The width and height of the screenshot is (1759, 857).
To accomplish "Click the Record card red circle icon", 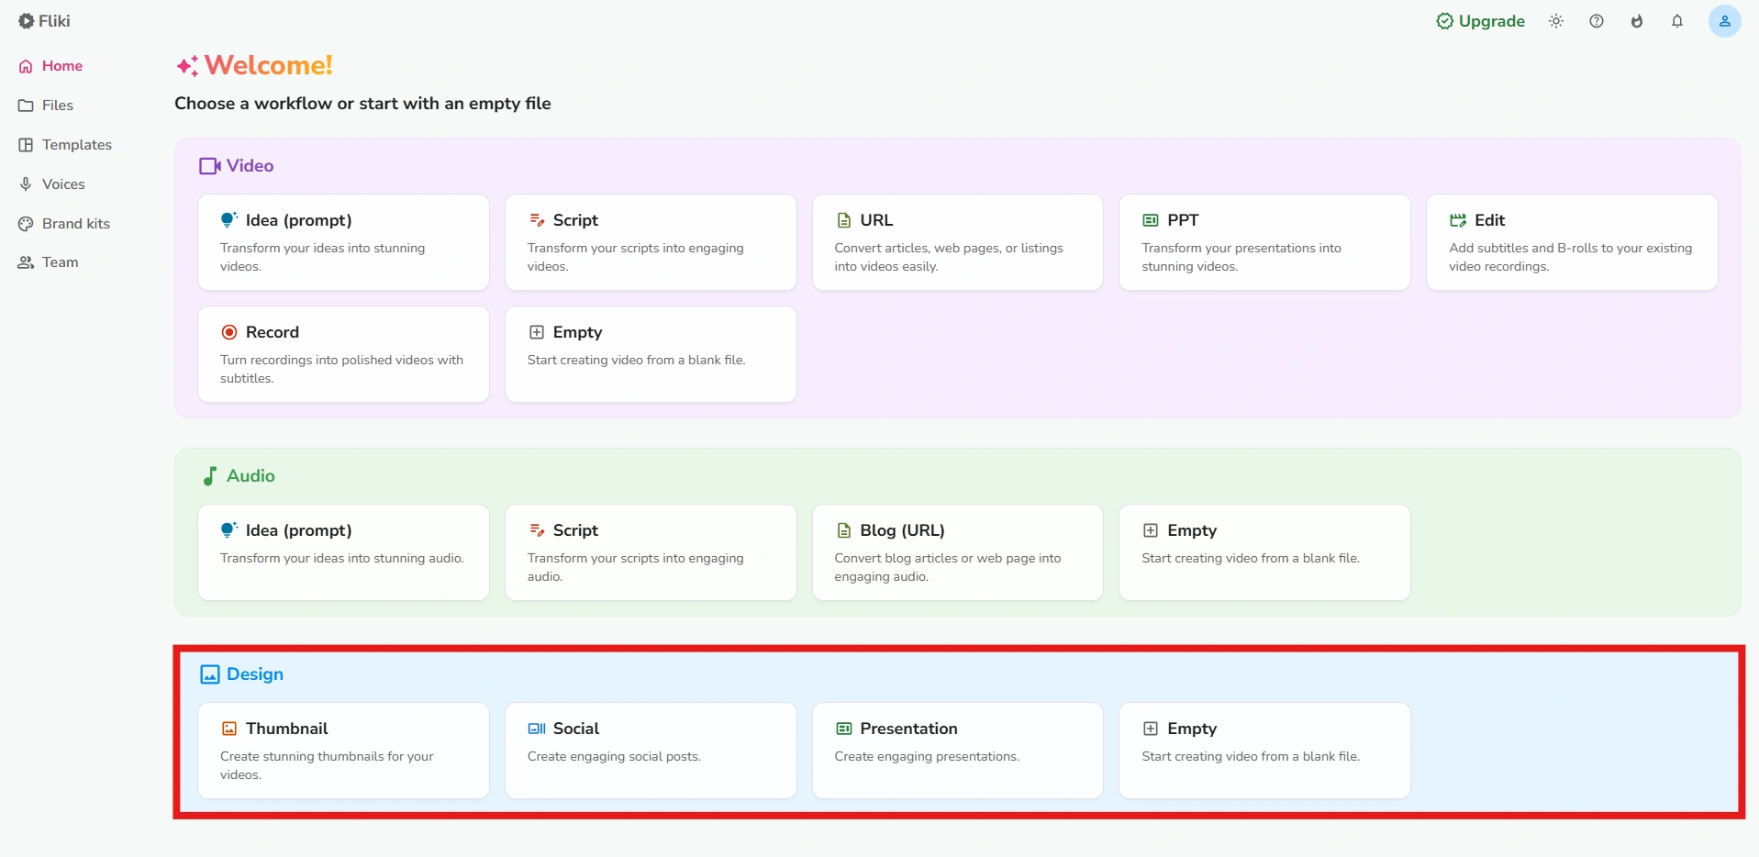I will tap(229, 332).
